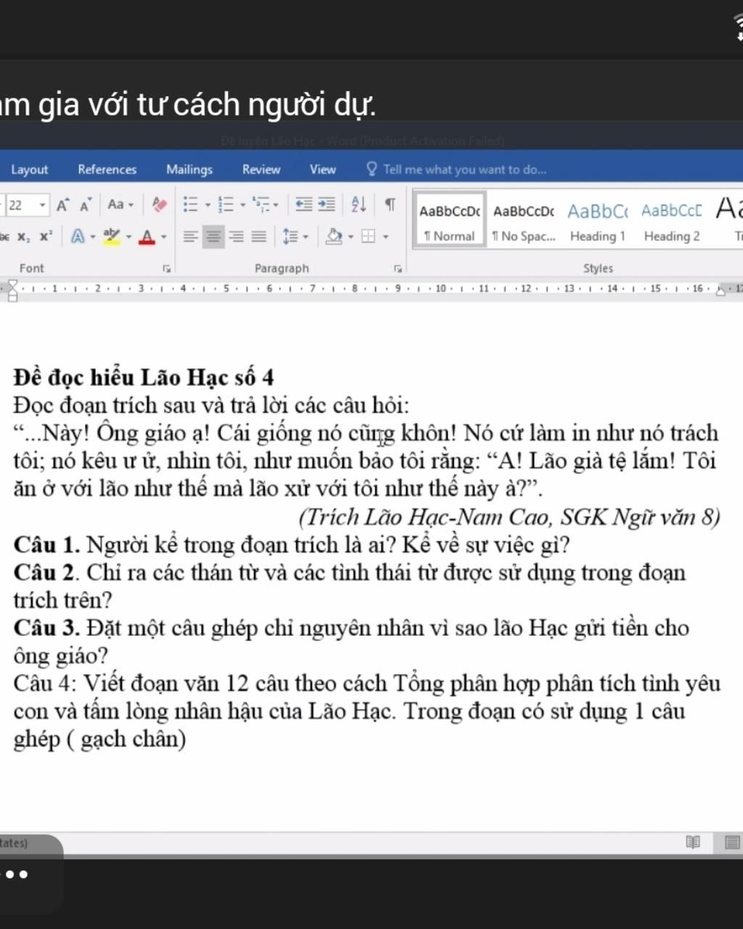Switch to Print Layout view icon
Viewport: 743px width, 929px height.
[x=732, y=842]
